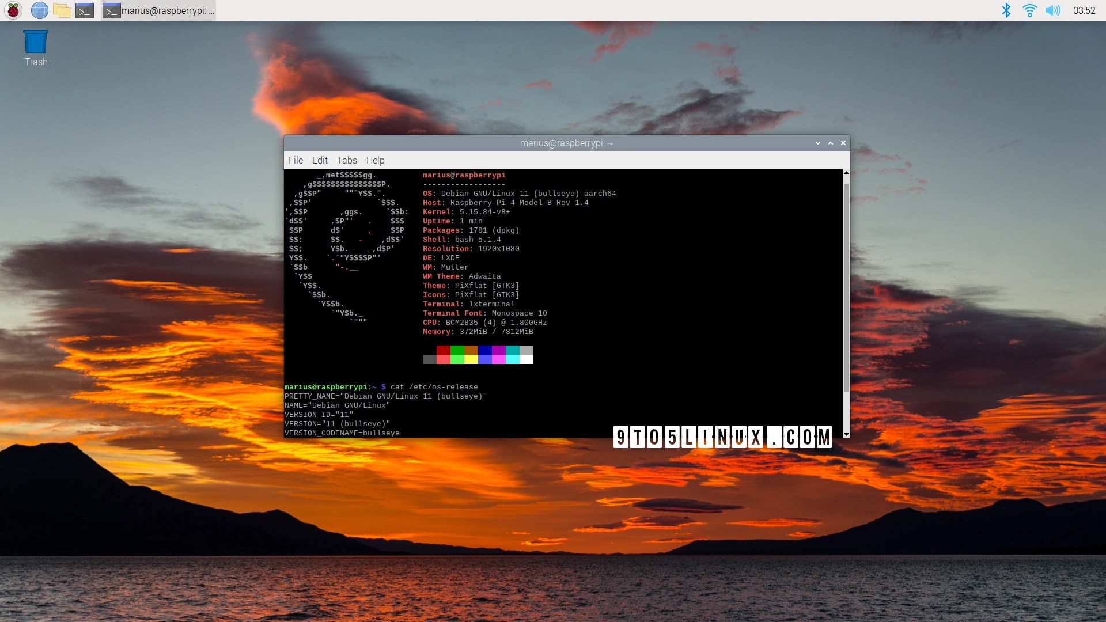Open the Bluetooth menu in the system tray
Screen dimensions: 1106x622
point(1006,10)
